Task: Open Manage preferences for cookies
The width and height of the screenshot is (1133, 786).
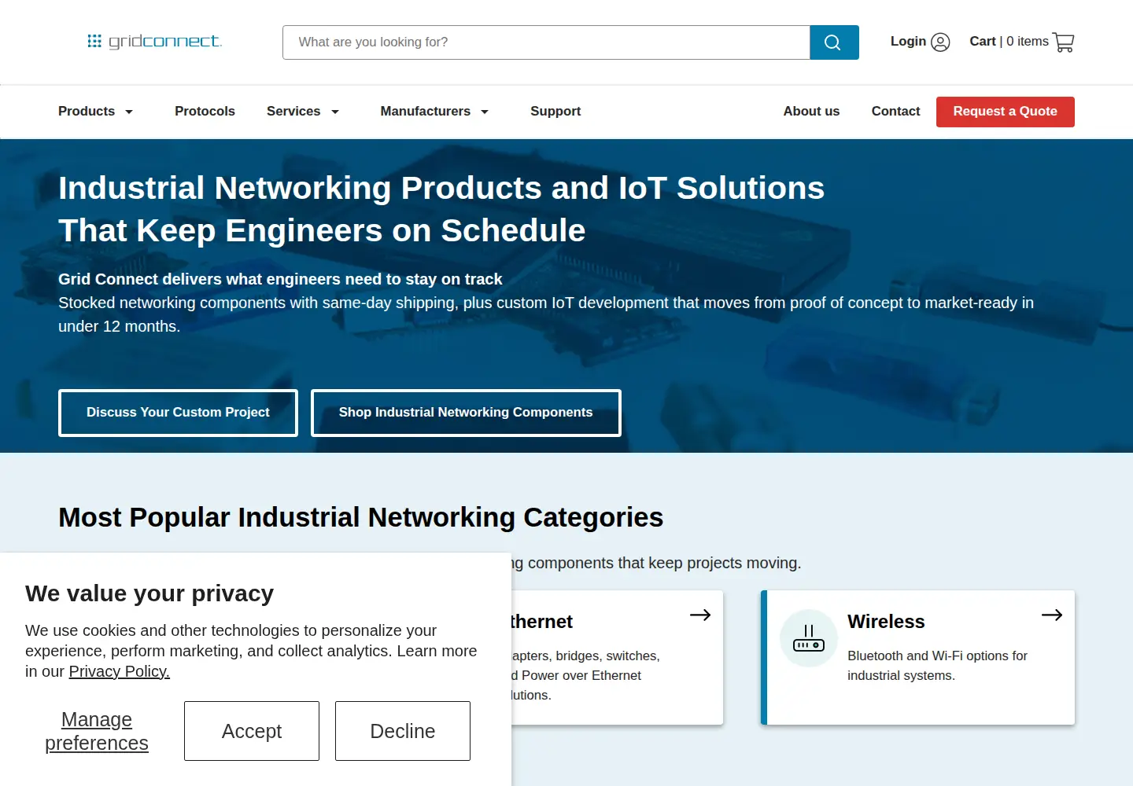Action: [x=97, y=732]
